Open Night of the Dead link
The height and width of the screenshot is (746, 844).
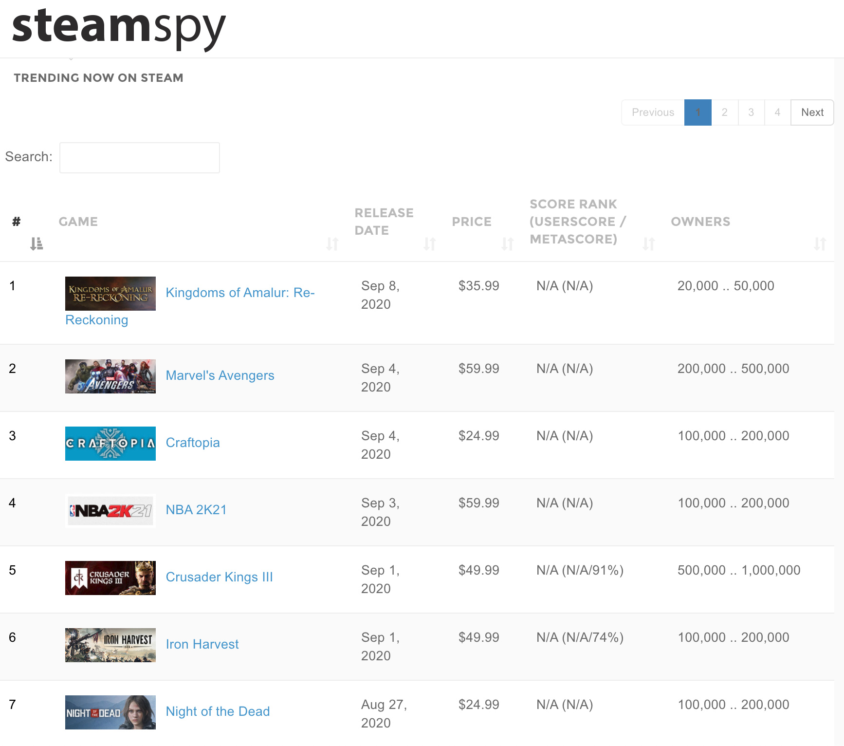(218, 711)
